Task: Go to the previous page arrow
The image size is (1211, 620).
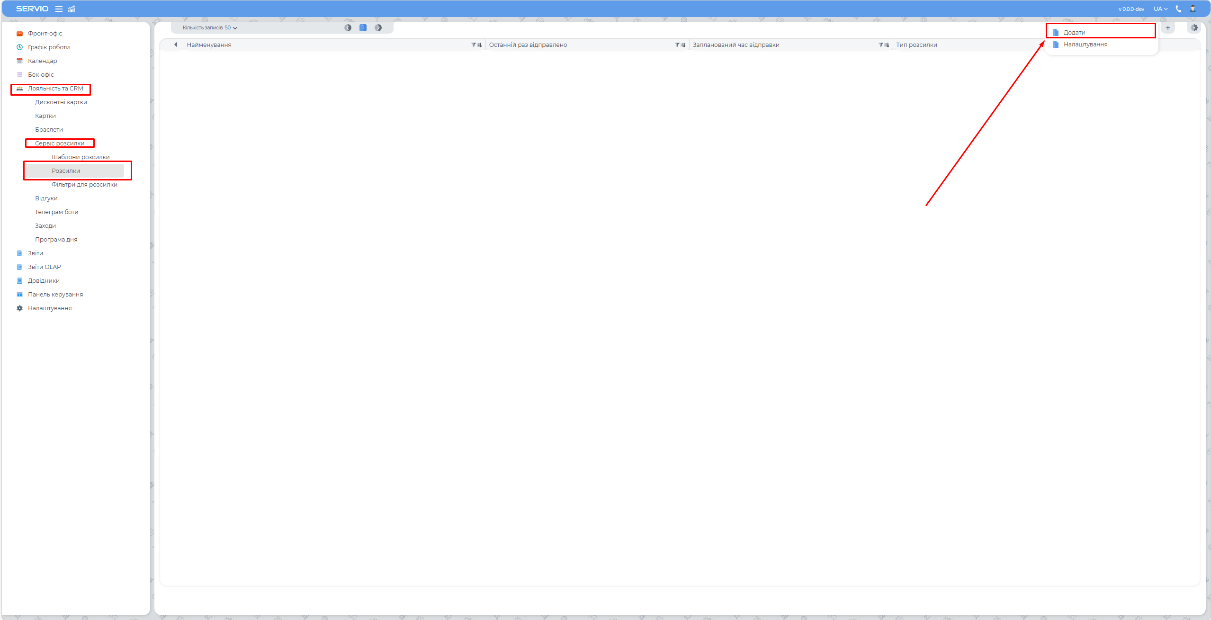Action: (x=348, y=28)
